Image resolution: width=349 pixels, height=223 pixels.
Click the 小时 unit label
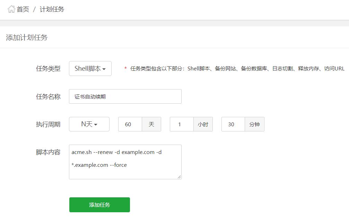pyautogui.click(x=203, y=124)
